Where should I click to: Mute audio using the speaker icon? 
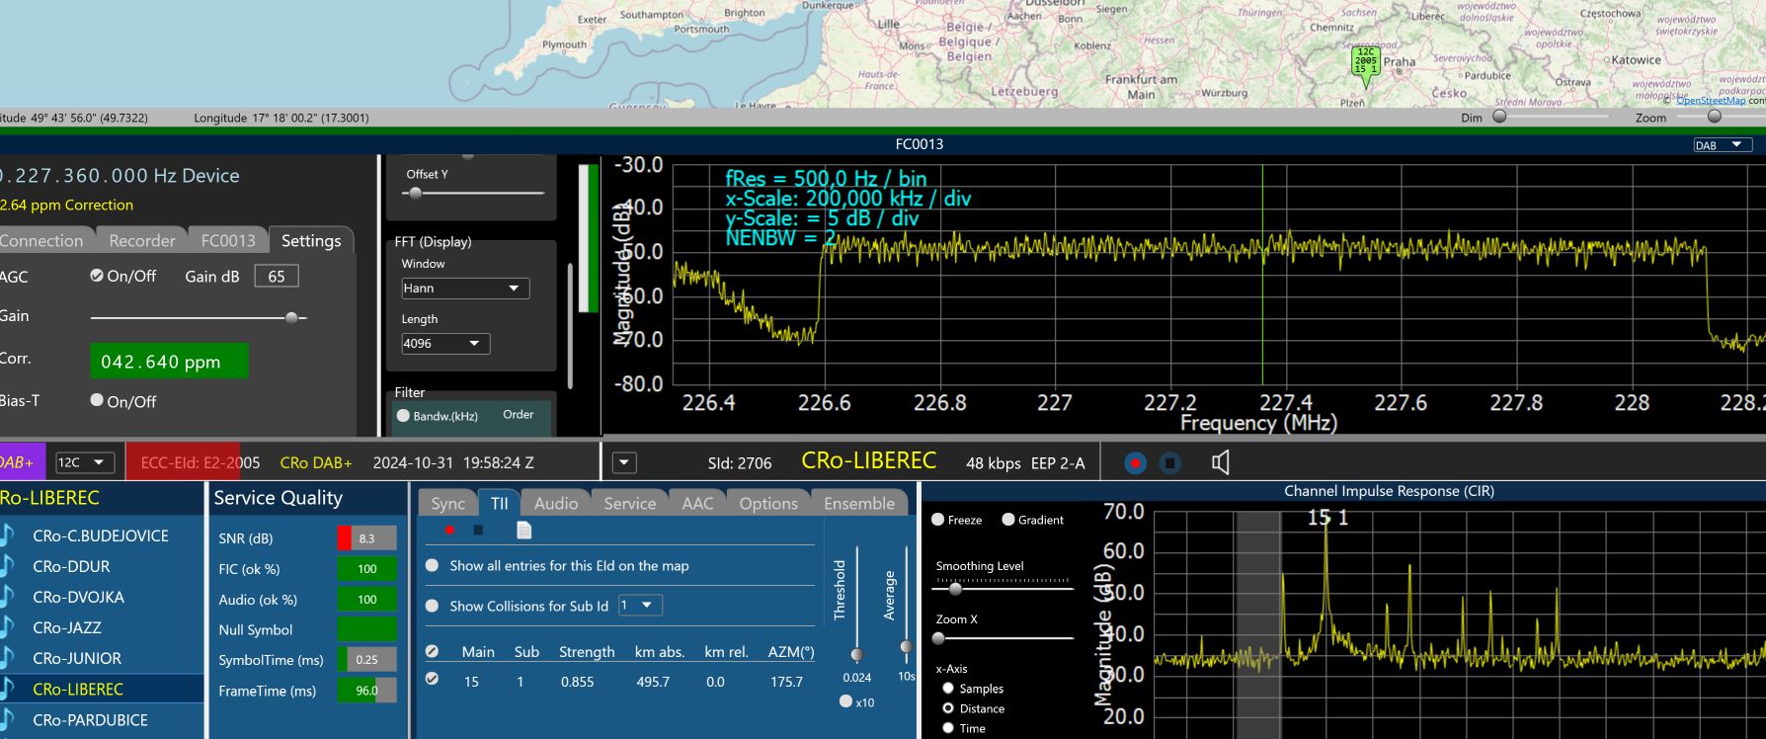coord(1221,462)
